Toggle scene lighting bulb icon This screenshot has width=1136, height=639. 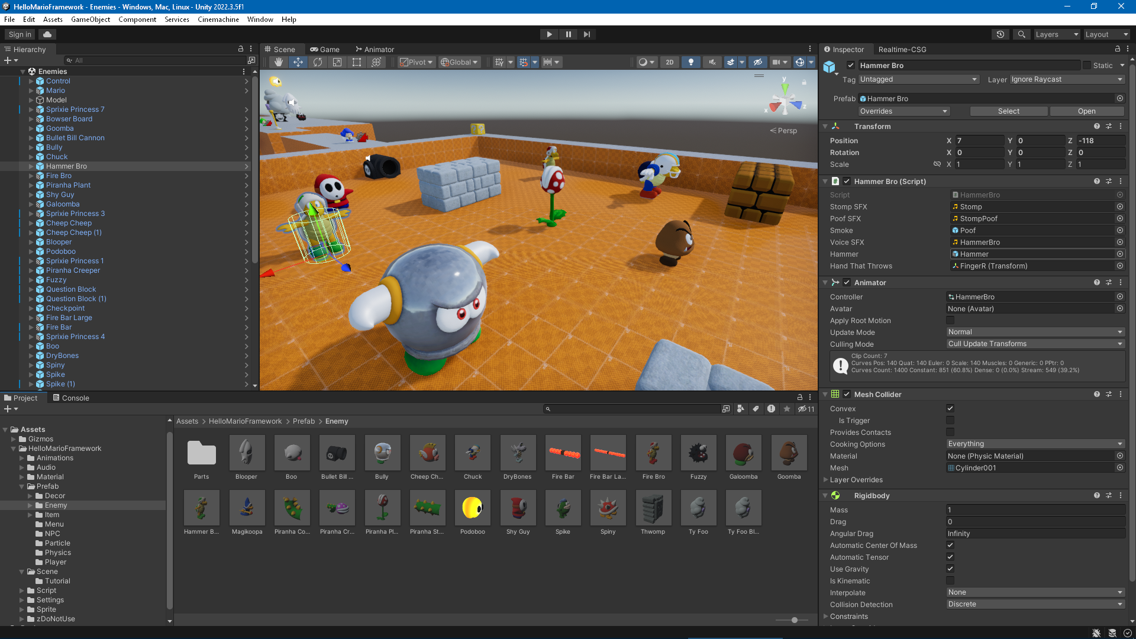click(x=690, y=62)
